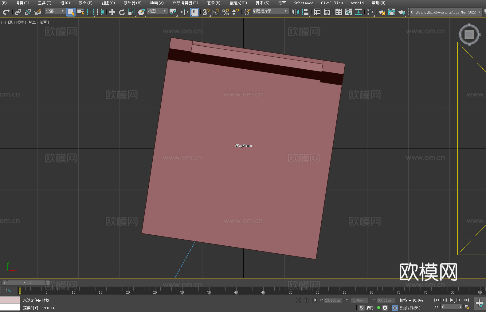
Task: Click the Bind to Space Warp icon
Action: (38, 12)
